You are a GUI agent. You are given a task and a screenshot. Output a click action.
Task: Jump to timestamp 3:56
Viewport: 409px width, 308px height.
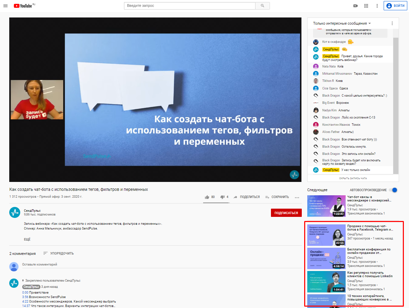coord(25,297)
